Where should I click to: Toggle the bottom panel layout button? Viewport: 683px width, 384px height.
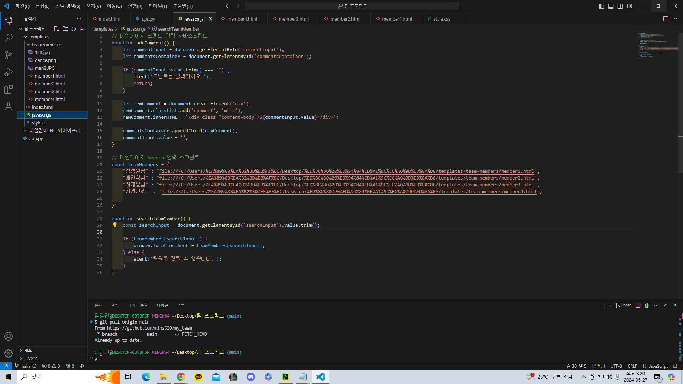pos(611,6)
